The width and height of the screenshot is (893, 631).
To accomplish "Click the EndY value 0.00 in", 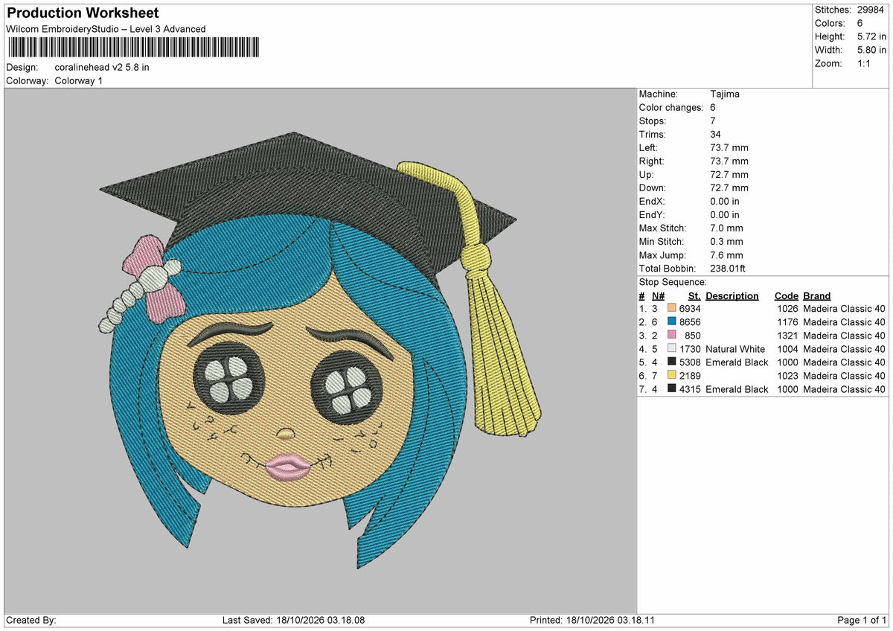I will [x=725, y=215].
